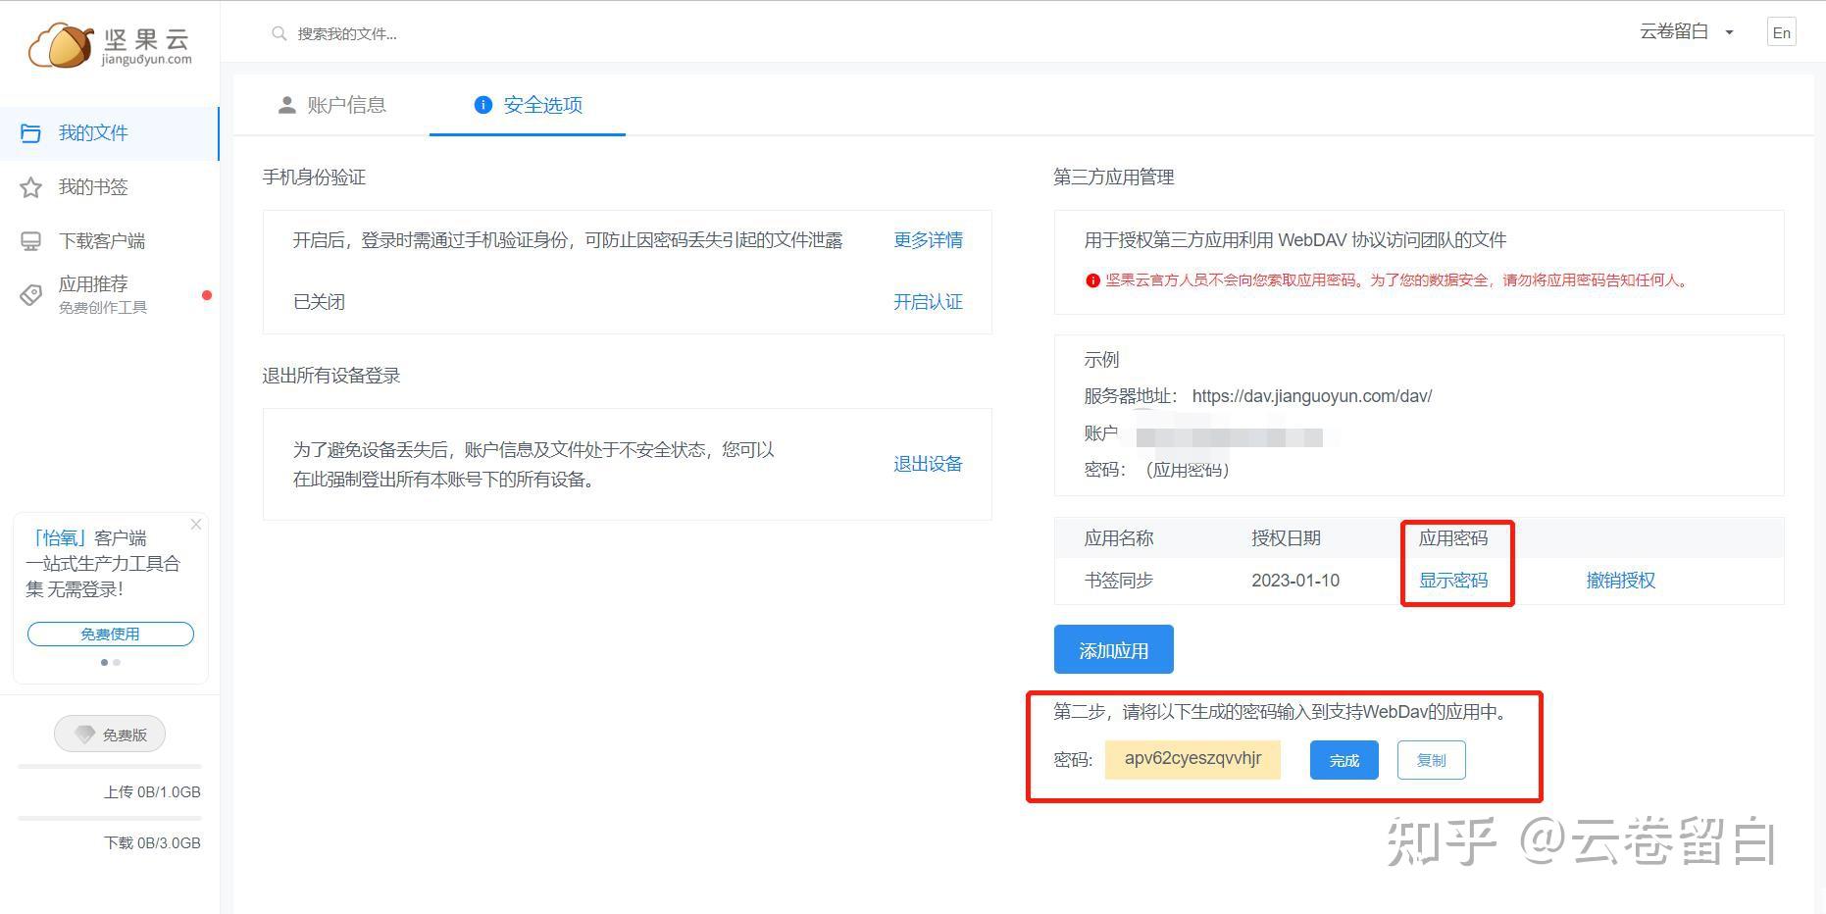Image resolution: width=1826 pixels, height=914 pixels.
Task: Click the 手机身份验证 heading
Action: click(x=314, y=178)
